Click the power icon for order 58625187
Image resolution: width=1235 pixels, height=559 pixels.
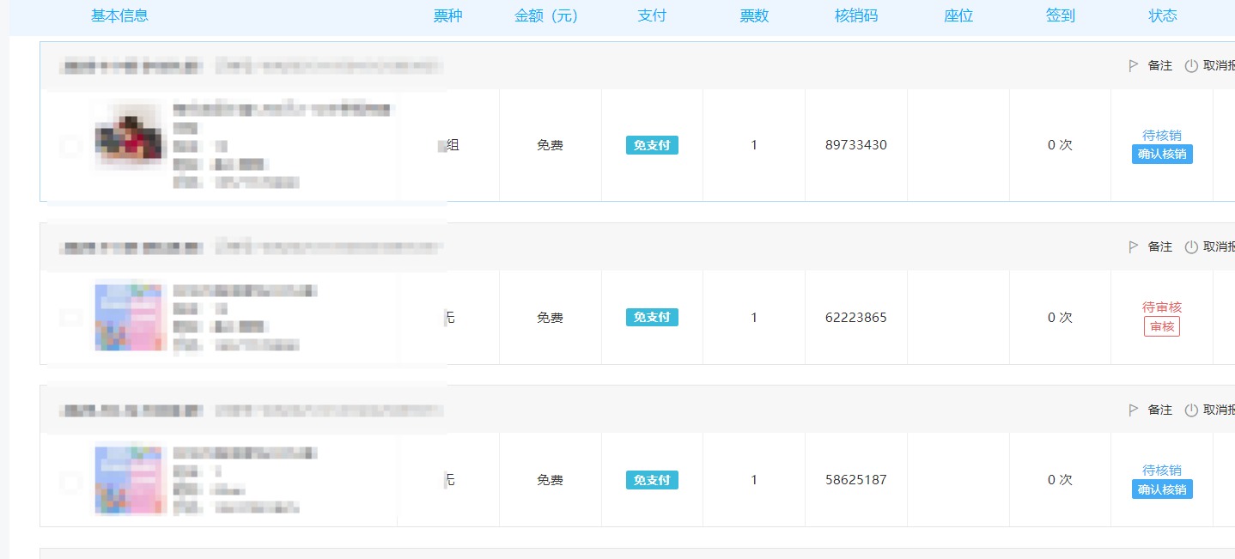(1191, 410)
